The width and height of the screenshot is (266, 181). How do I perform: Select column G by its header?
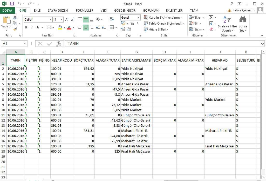[137, 52]
